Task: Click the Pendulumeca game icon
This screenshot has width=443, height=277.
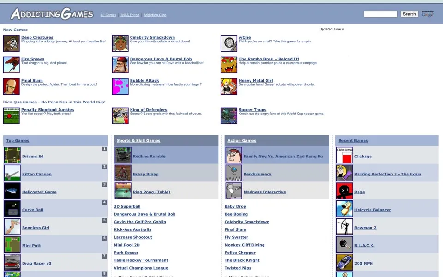Action: click(233, 173)
